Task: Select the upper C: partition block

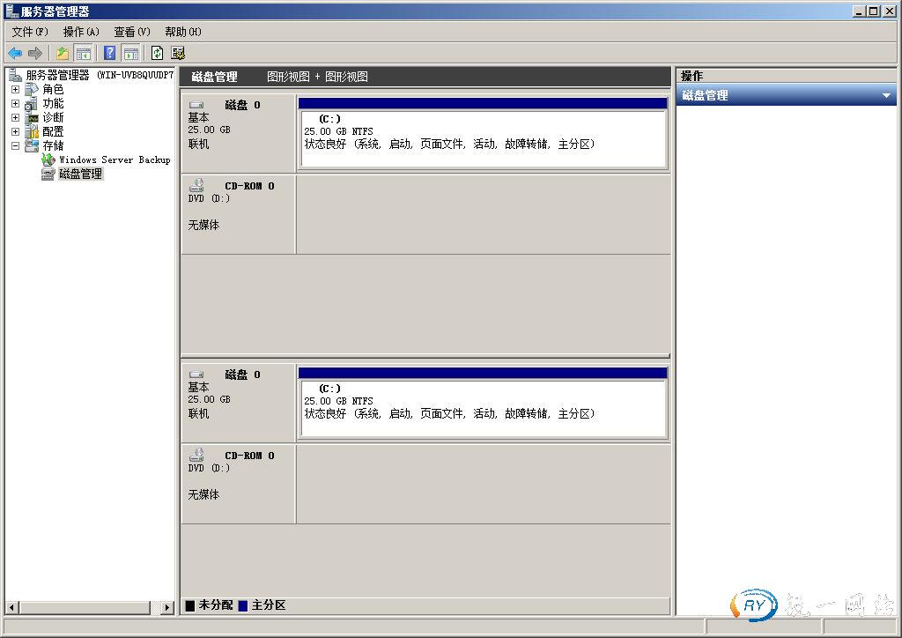Action: (x=483, y=137)
